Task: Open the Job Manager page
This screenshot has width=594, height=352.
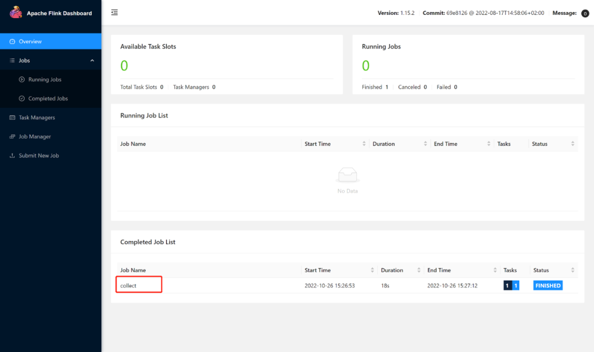Action: point(51,136)
